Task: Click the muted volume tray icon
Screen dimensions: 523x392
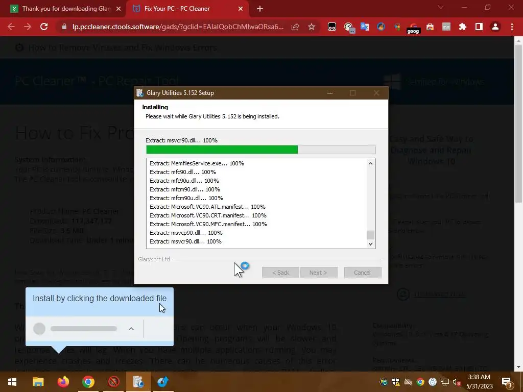Action: (x=457, y=382)
